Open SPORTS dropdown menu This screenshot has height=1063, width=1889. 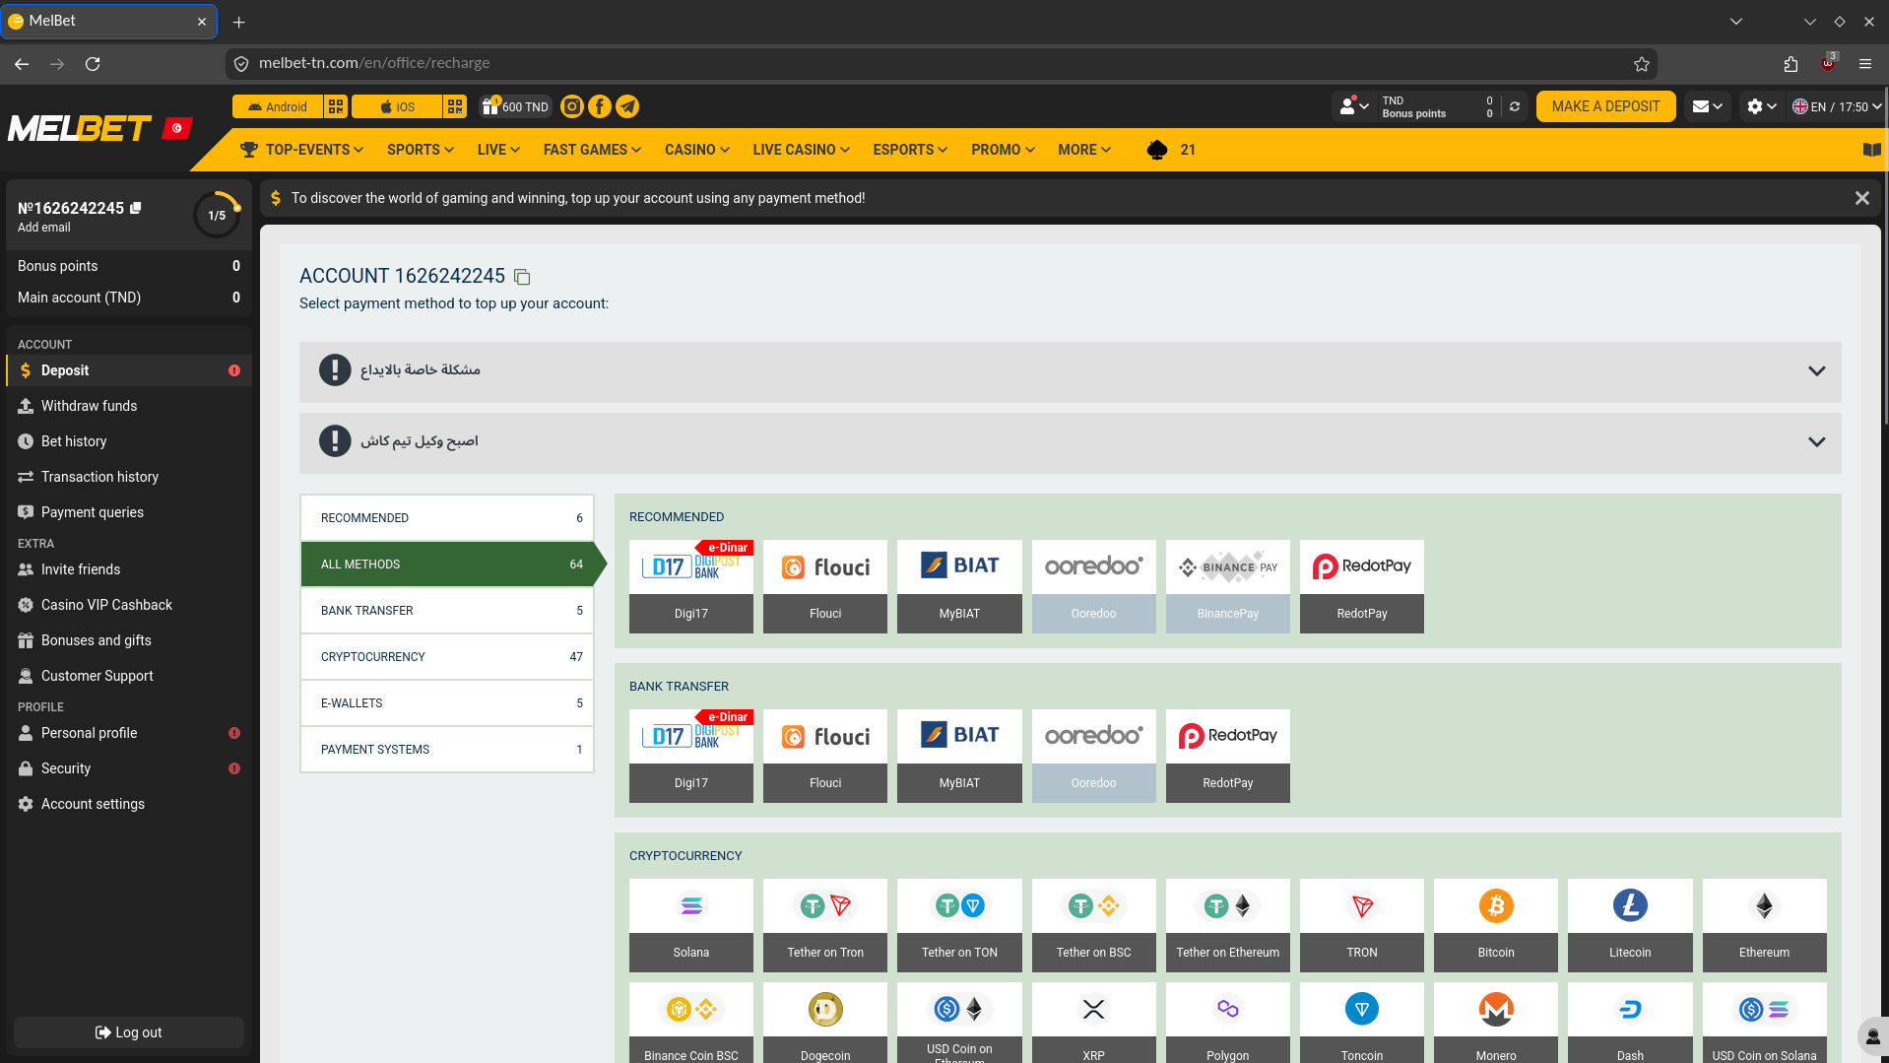[421, 150]
